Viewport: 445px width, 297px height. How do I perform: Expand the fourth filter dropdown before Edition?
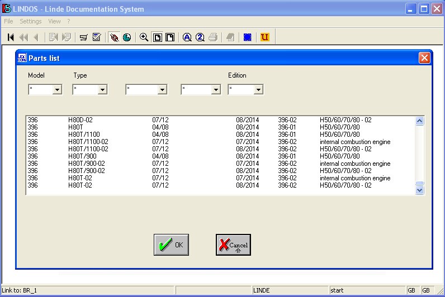click(x=216, y=90)
